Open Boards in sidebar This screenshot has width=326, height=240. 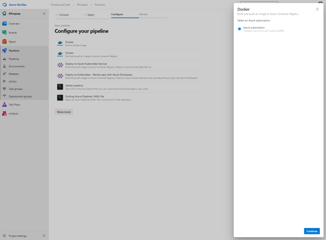[x=13, y=33]
